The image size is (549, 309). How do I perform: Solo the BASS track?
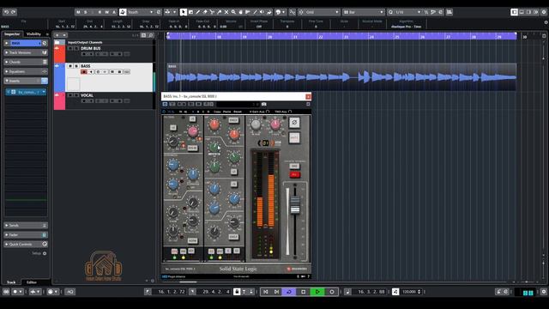(76, 66)
